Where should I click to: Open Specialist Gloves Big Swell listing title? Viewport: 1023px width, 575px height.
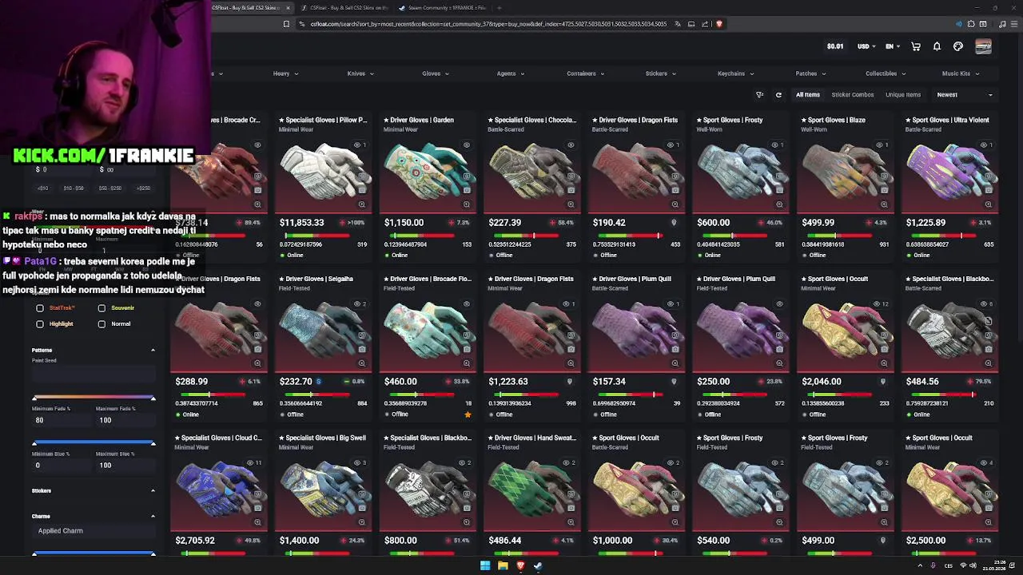pos(322,438)
